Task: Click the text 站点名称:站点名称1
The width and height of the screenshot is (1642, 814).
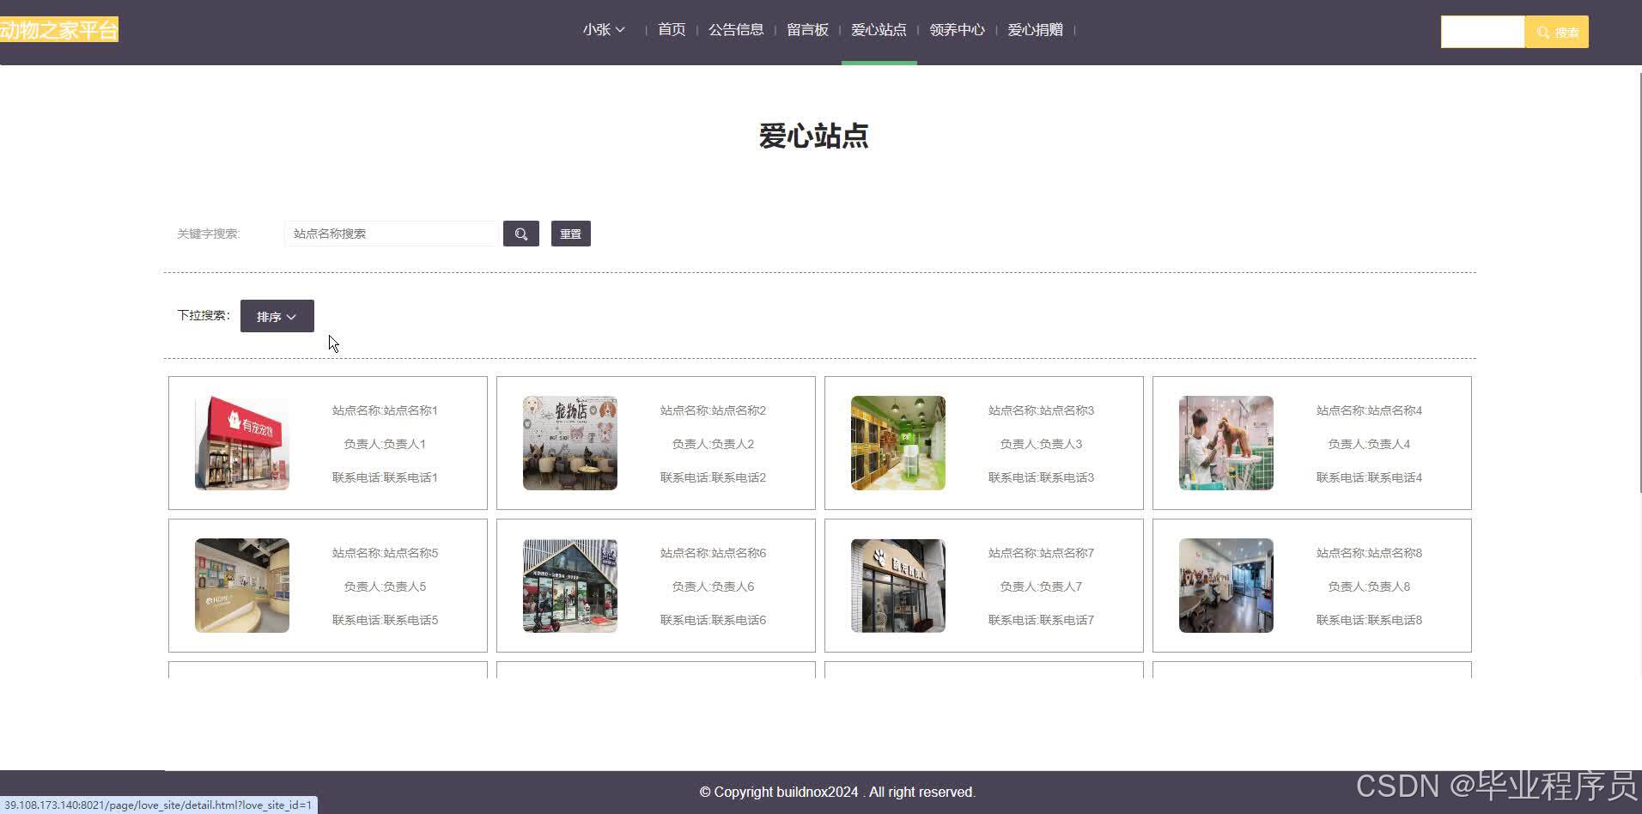Action: point(385,410)
